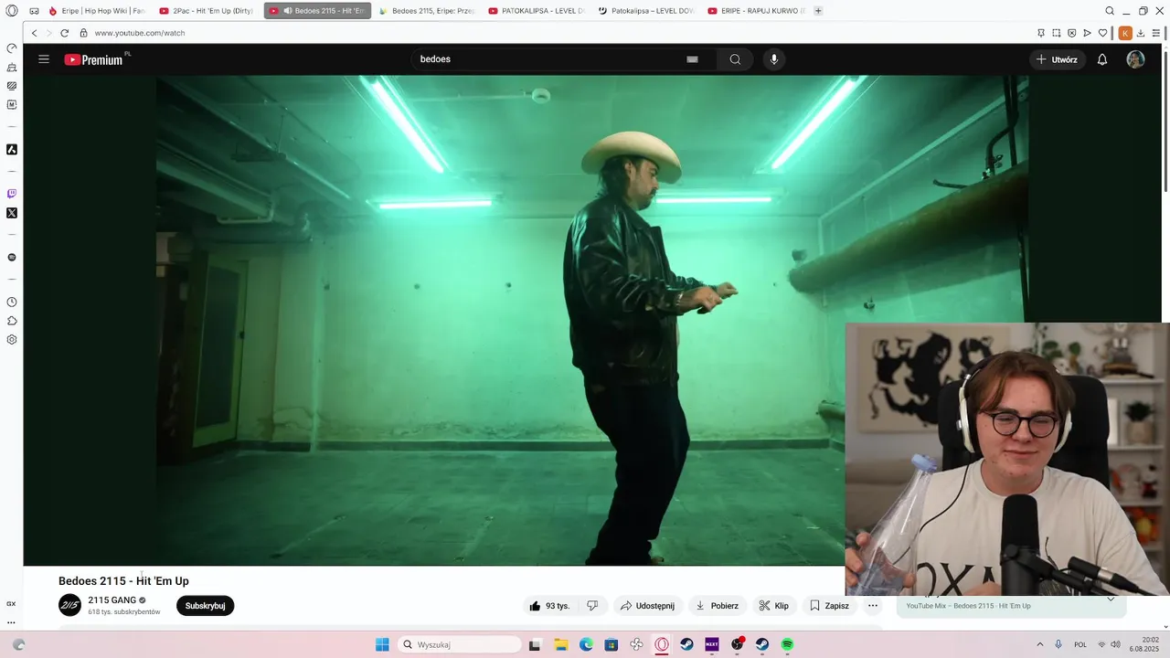The image size is (1170, 658).
Task: Open the YouTube hamburger guide menu
Action: (x=44, y=59)
